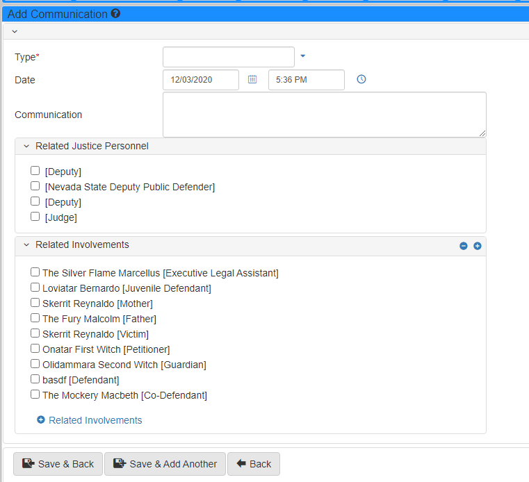Viewport: 529px width, 482px height.
Task: Click the date field showing 12/03/2020
Action: point(201,80)
